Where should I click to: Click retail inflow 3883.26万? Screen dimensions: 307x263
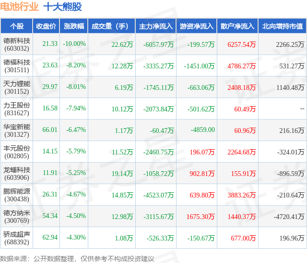242,195
